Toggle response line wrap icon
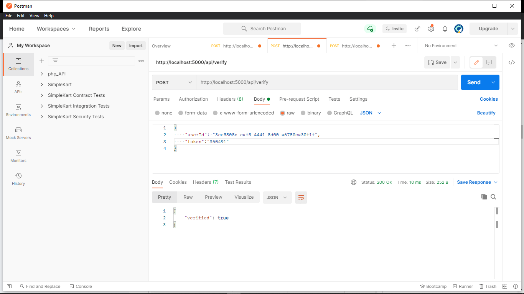524x294 pixels. click(x=301, y=198)
